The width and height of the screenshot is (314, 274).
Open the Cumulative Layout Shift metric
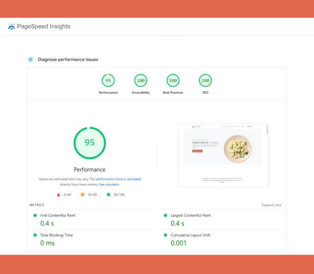coord(190,235)
